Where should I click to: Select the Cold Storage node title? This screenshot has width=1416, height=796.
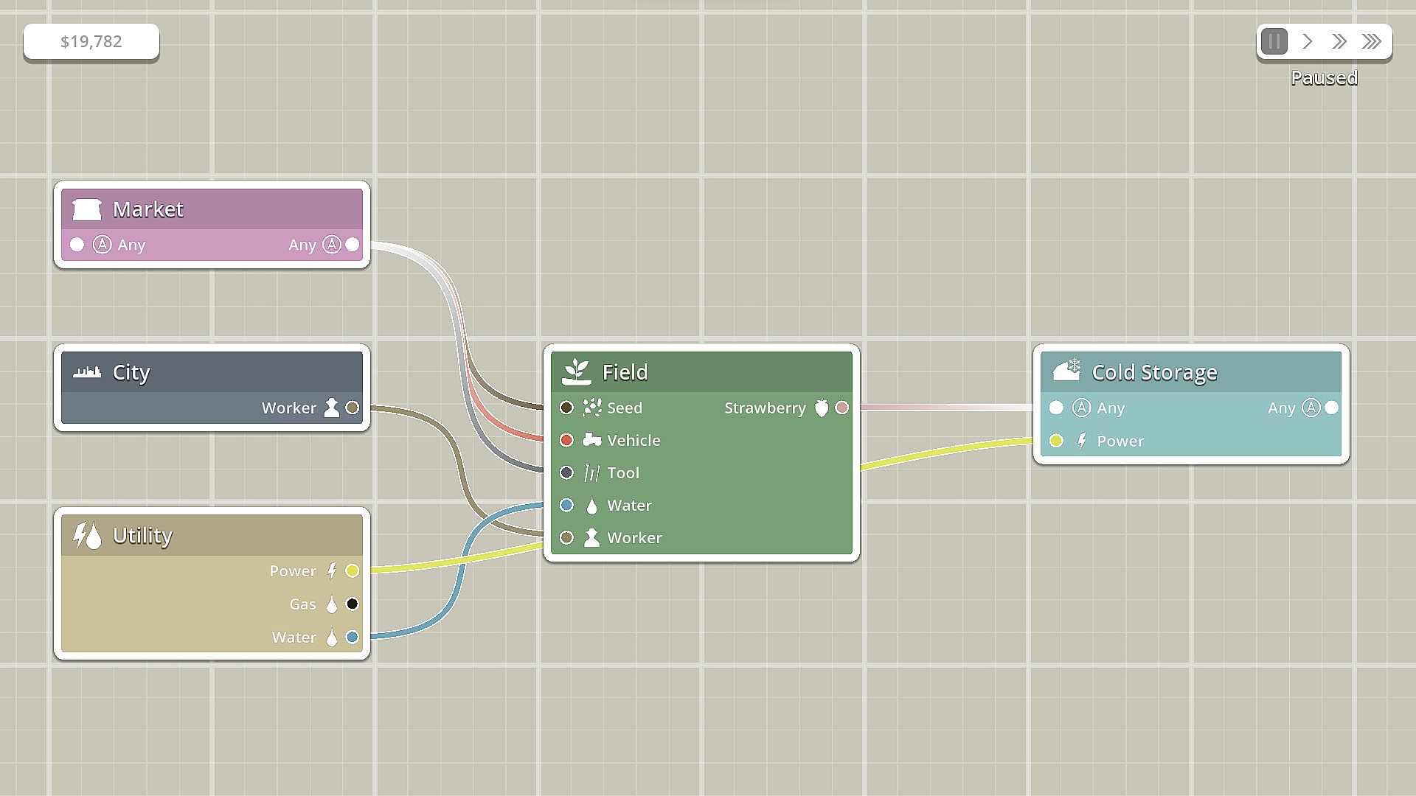click(x=1154, y=372)
